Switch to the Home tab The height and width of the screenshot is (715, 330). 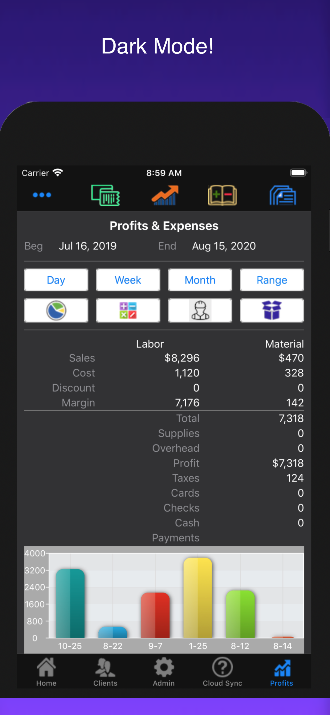coord(46,672)
